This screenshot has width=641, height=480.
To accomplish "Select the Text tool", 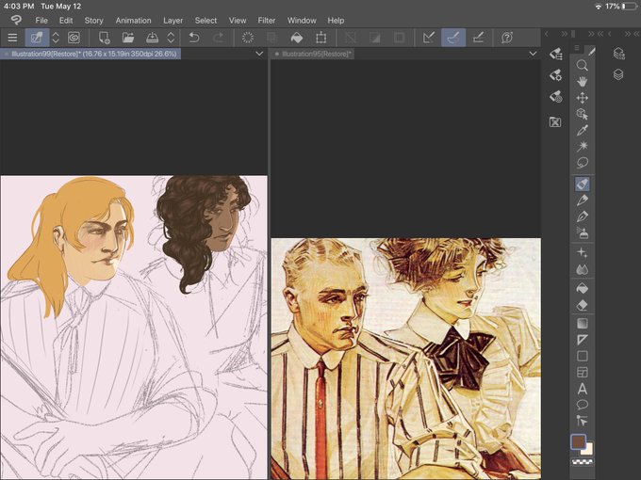I will tap(583, 389).
